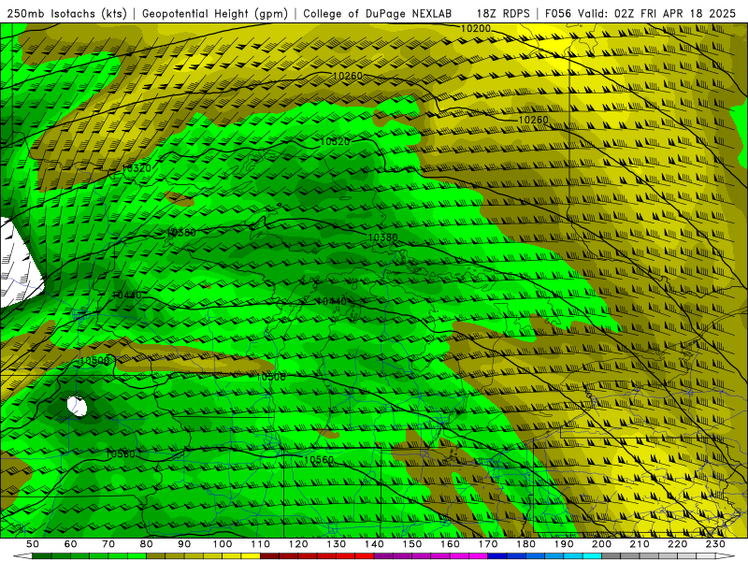Click the color scale value 120
The width and height of the screenshot is (748, 561).
coord(298,544)
